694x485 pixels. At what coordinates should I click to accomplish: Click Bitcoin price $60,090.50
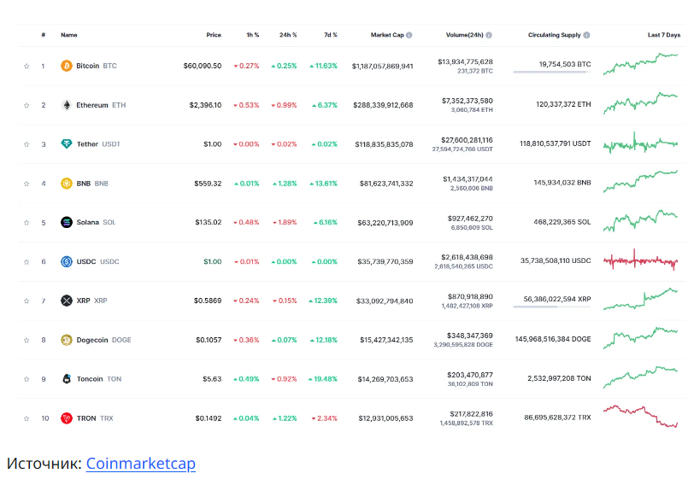coord(203,66)
